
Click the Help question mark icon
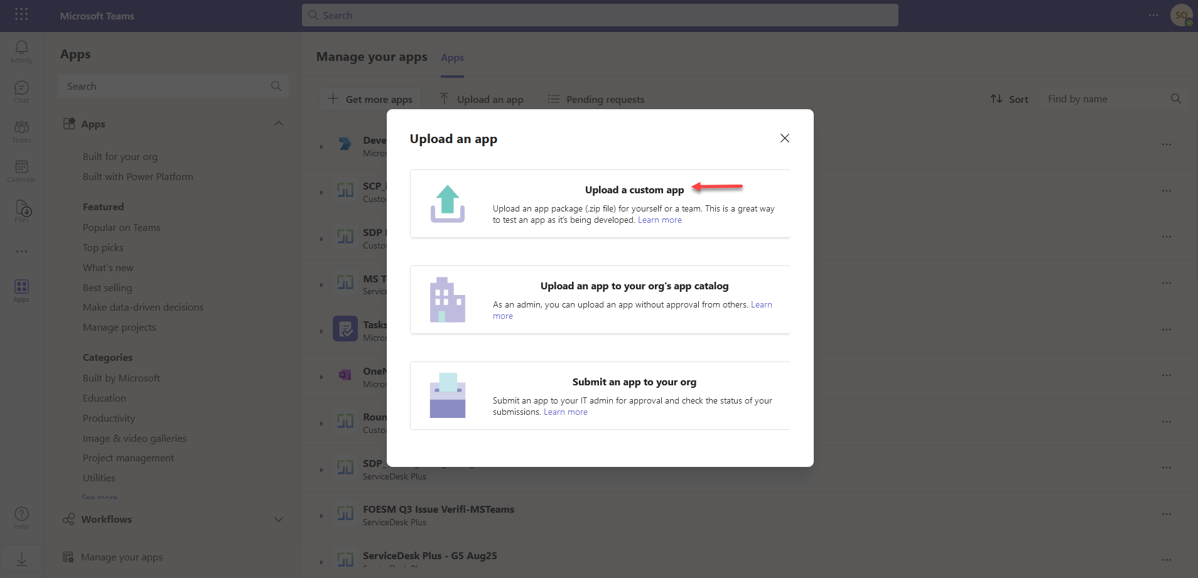(x=21, y=517)
